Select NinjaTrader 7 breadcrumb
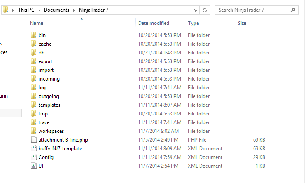 [x=93, y=10]
